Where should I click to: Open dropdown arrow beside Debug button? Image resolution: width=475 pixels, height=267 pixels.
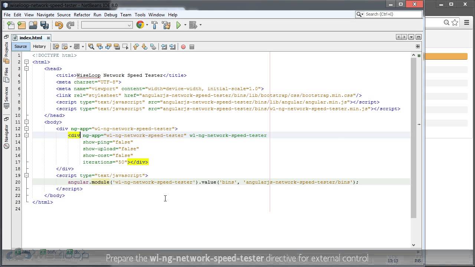200,25
